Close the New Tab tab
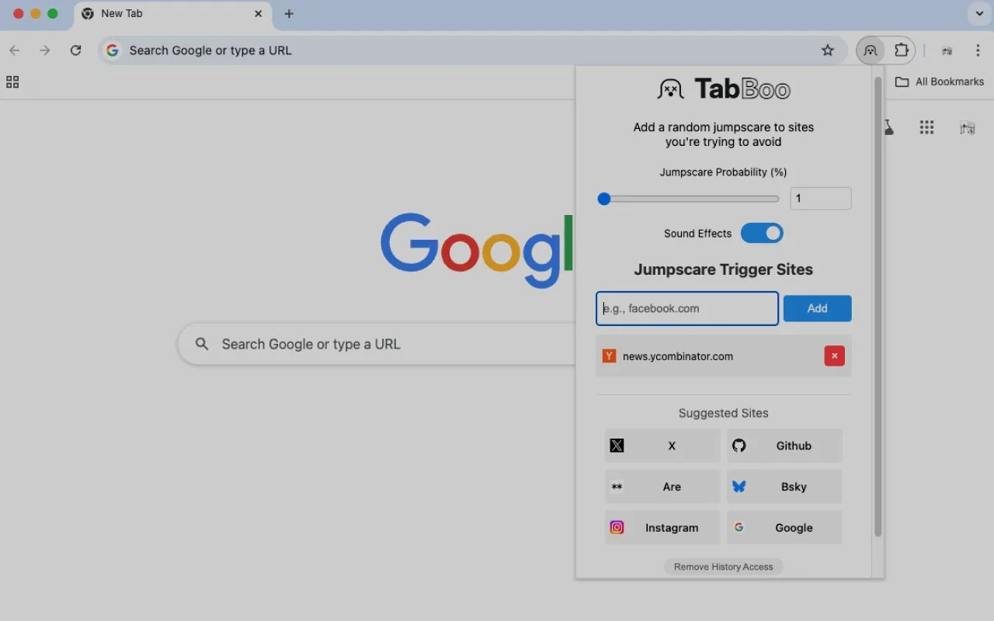The image size is (994, 621). coord(259,14)
